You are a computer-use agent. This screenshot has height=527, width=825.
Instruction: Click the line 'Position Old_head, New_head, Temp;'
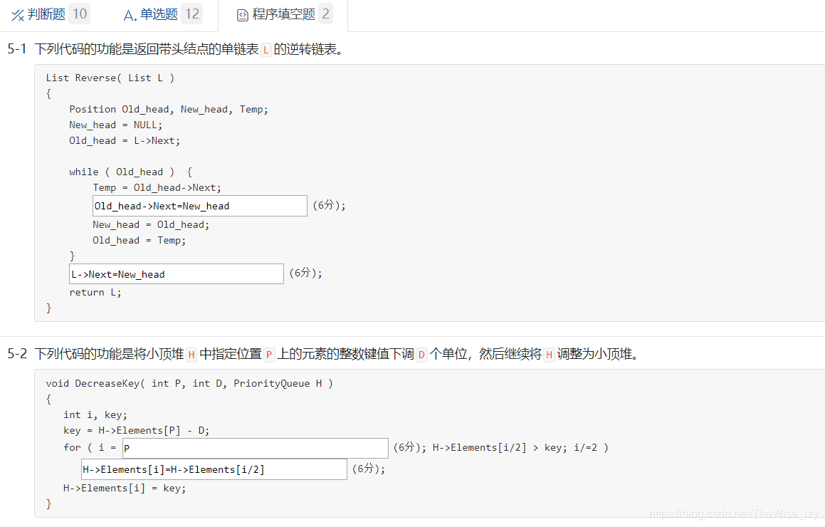point(169,110)
